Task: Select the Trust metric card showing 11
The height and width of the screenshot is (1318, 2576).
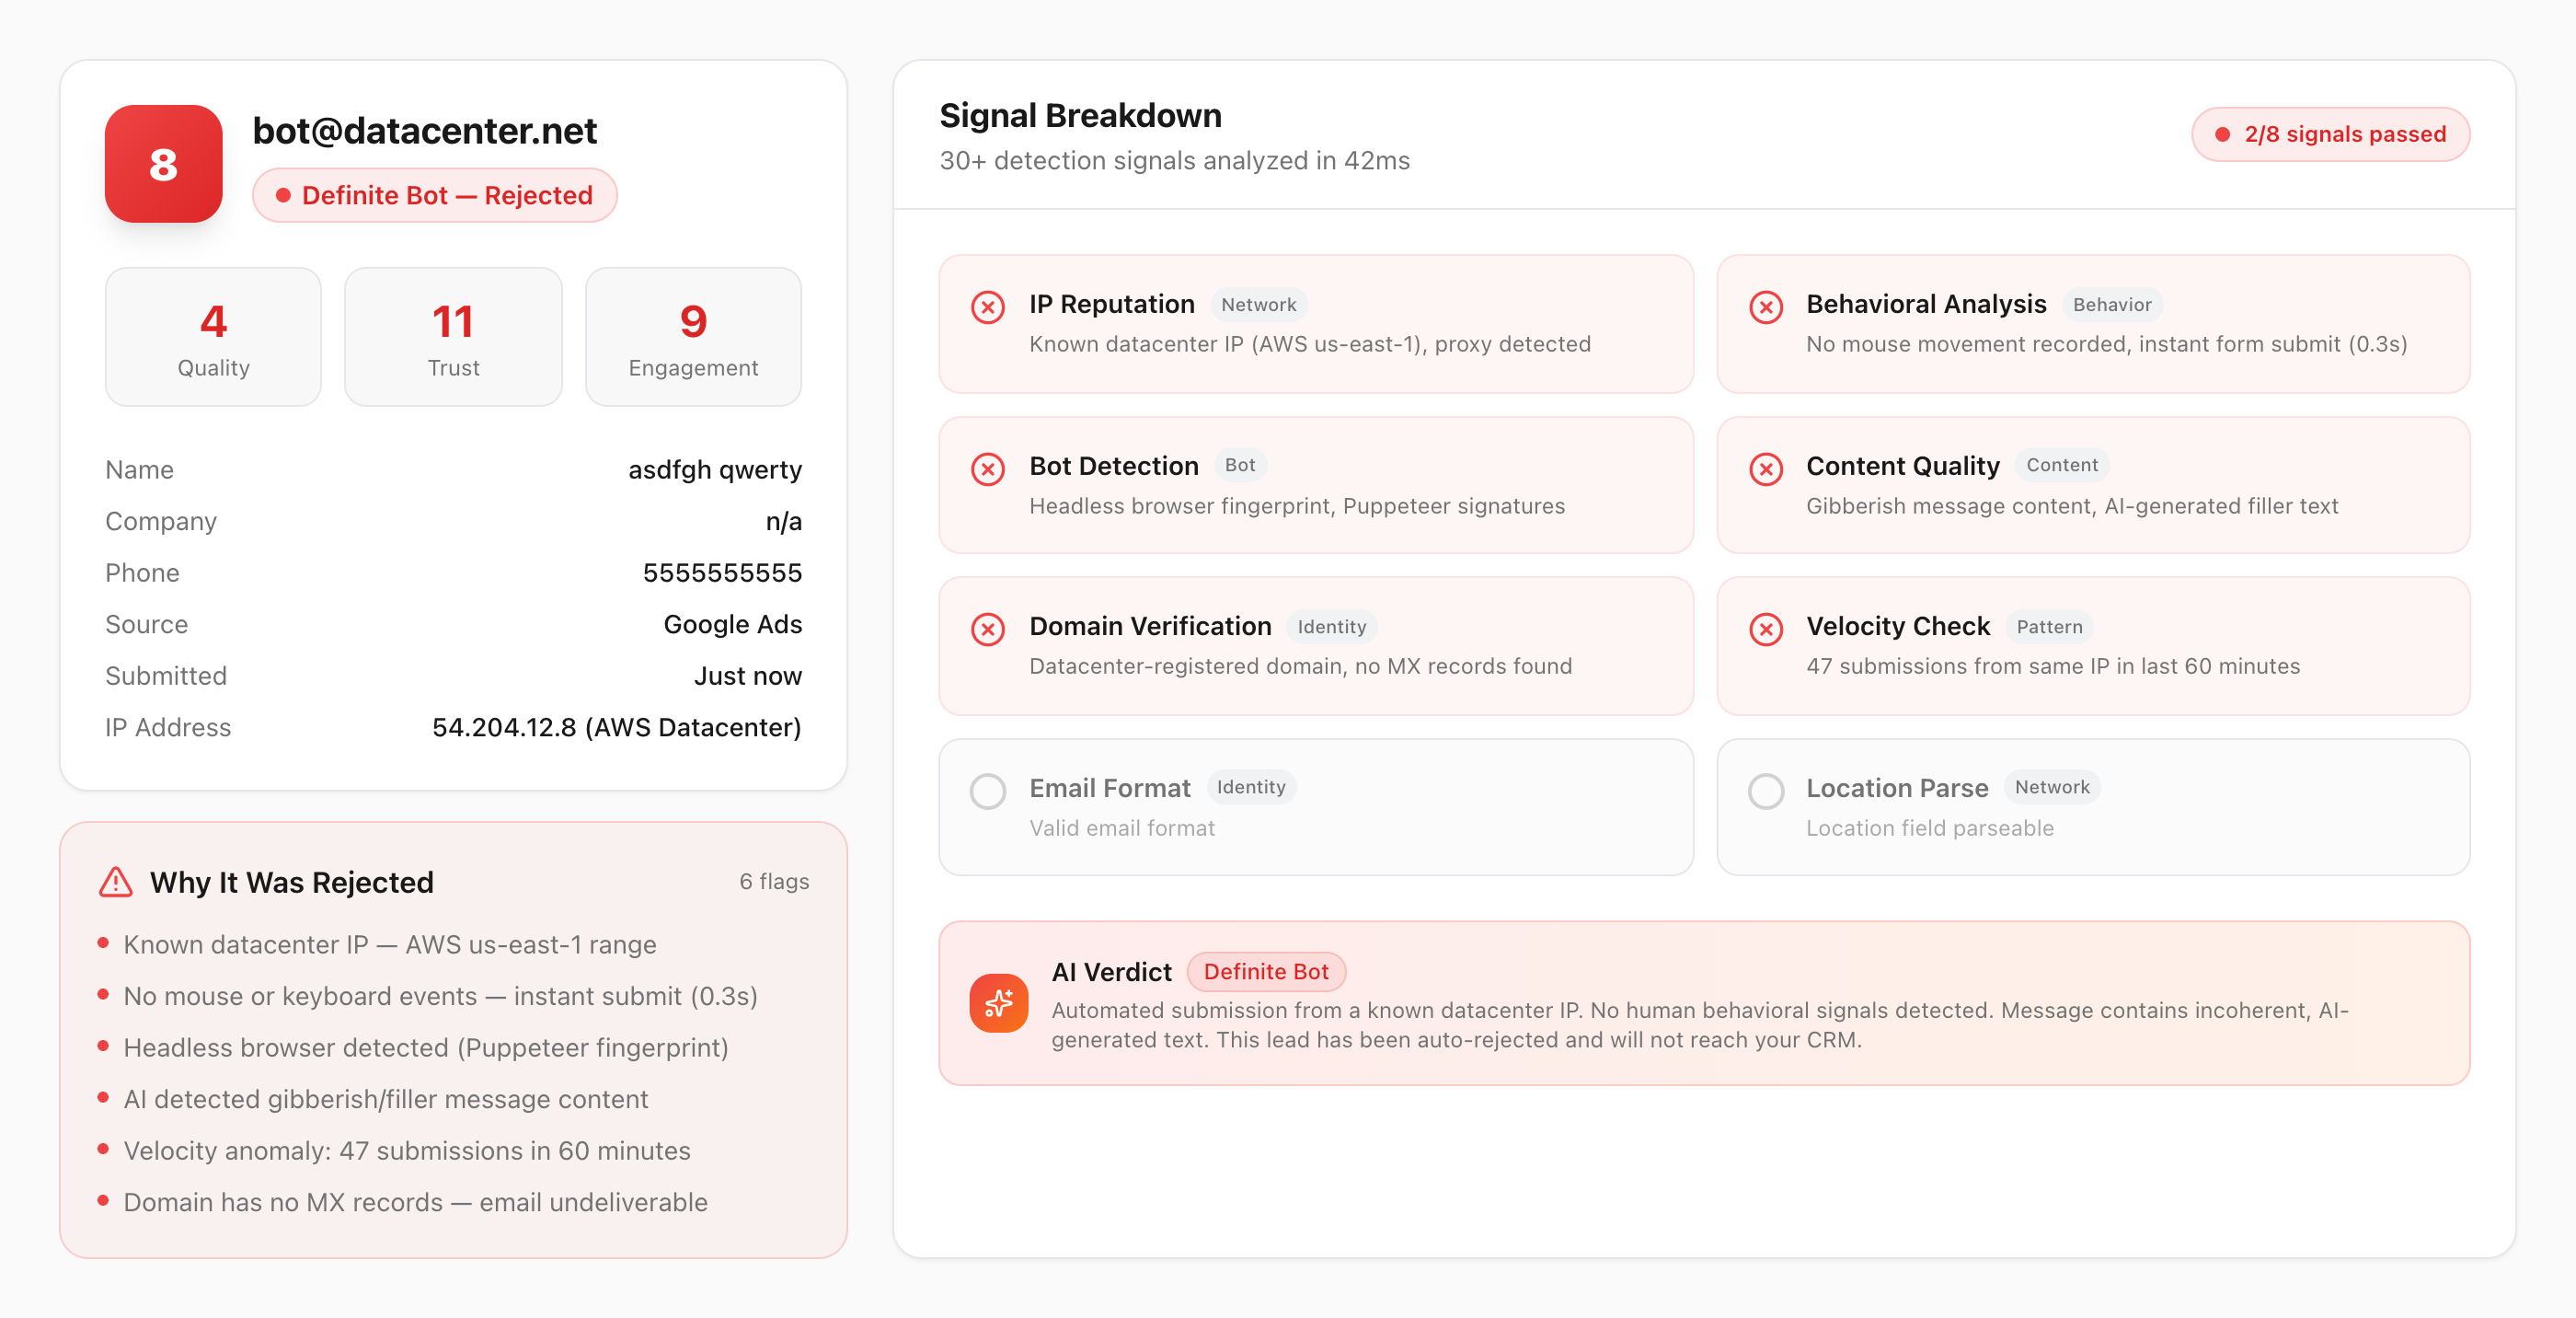Action: pyautogui.click(x=452, y=336)
